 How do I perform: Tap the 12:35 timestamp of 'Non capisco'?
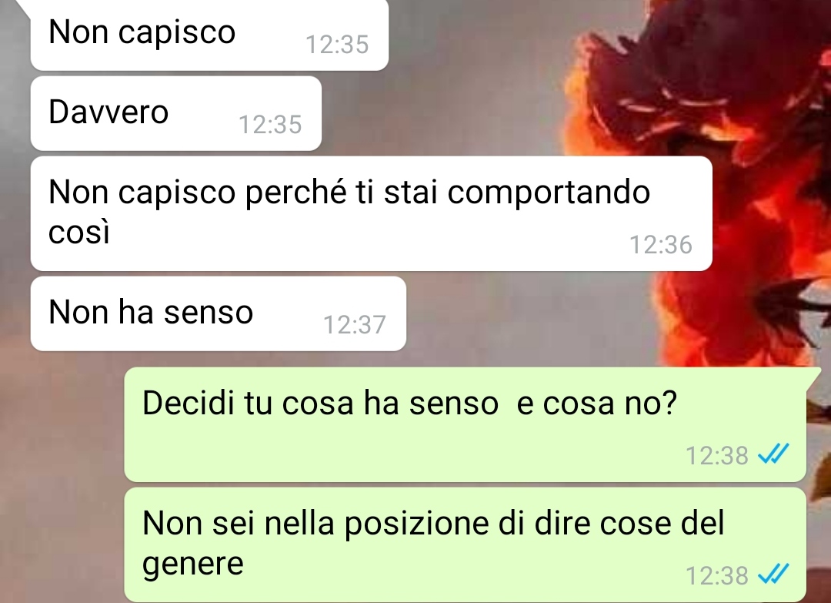tap(337, 44)
